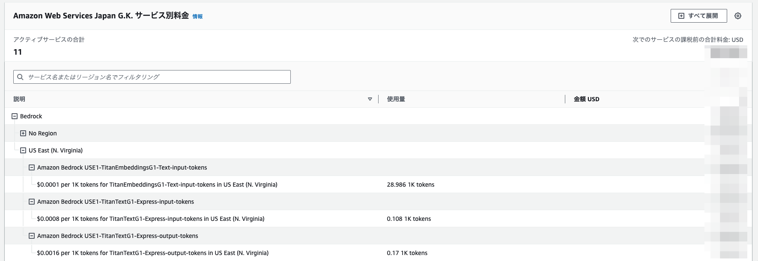Select the 0.17 1K tokens usage value
This screenshot has width=758, height=261.
click(407, 253)
